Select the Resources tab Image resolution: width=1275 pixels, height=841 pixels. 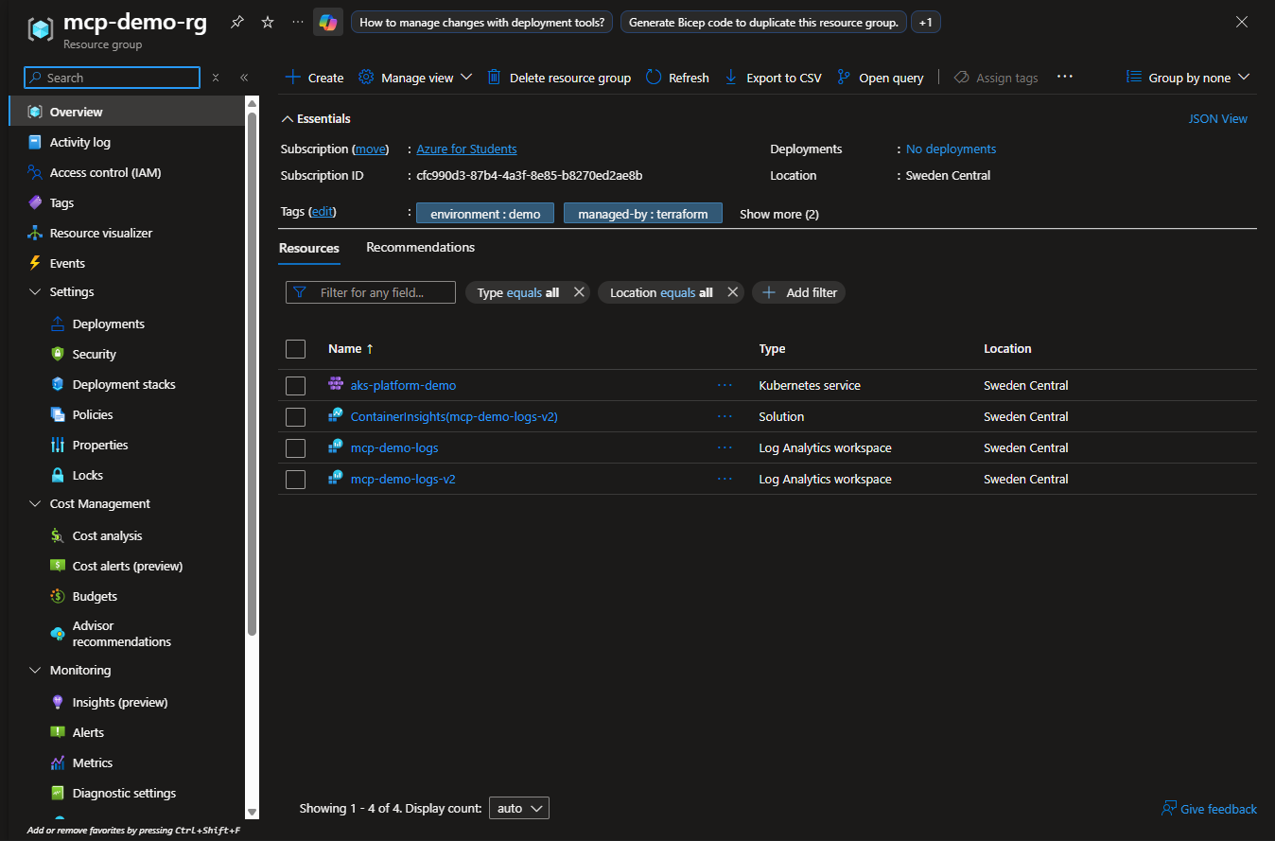click(x=309, y=248)
